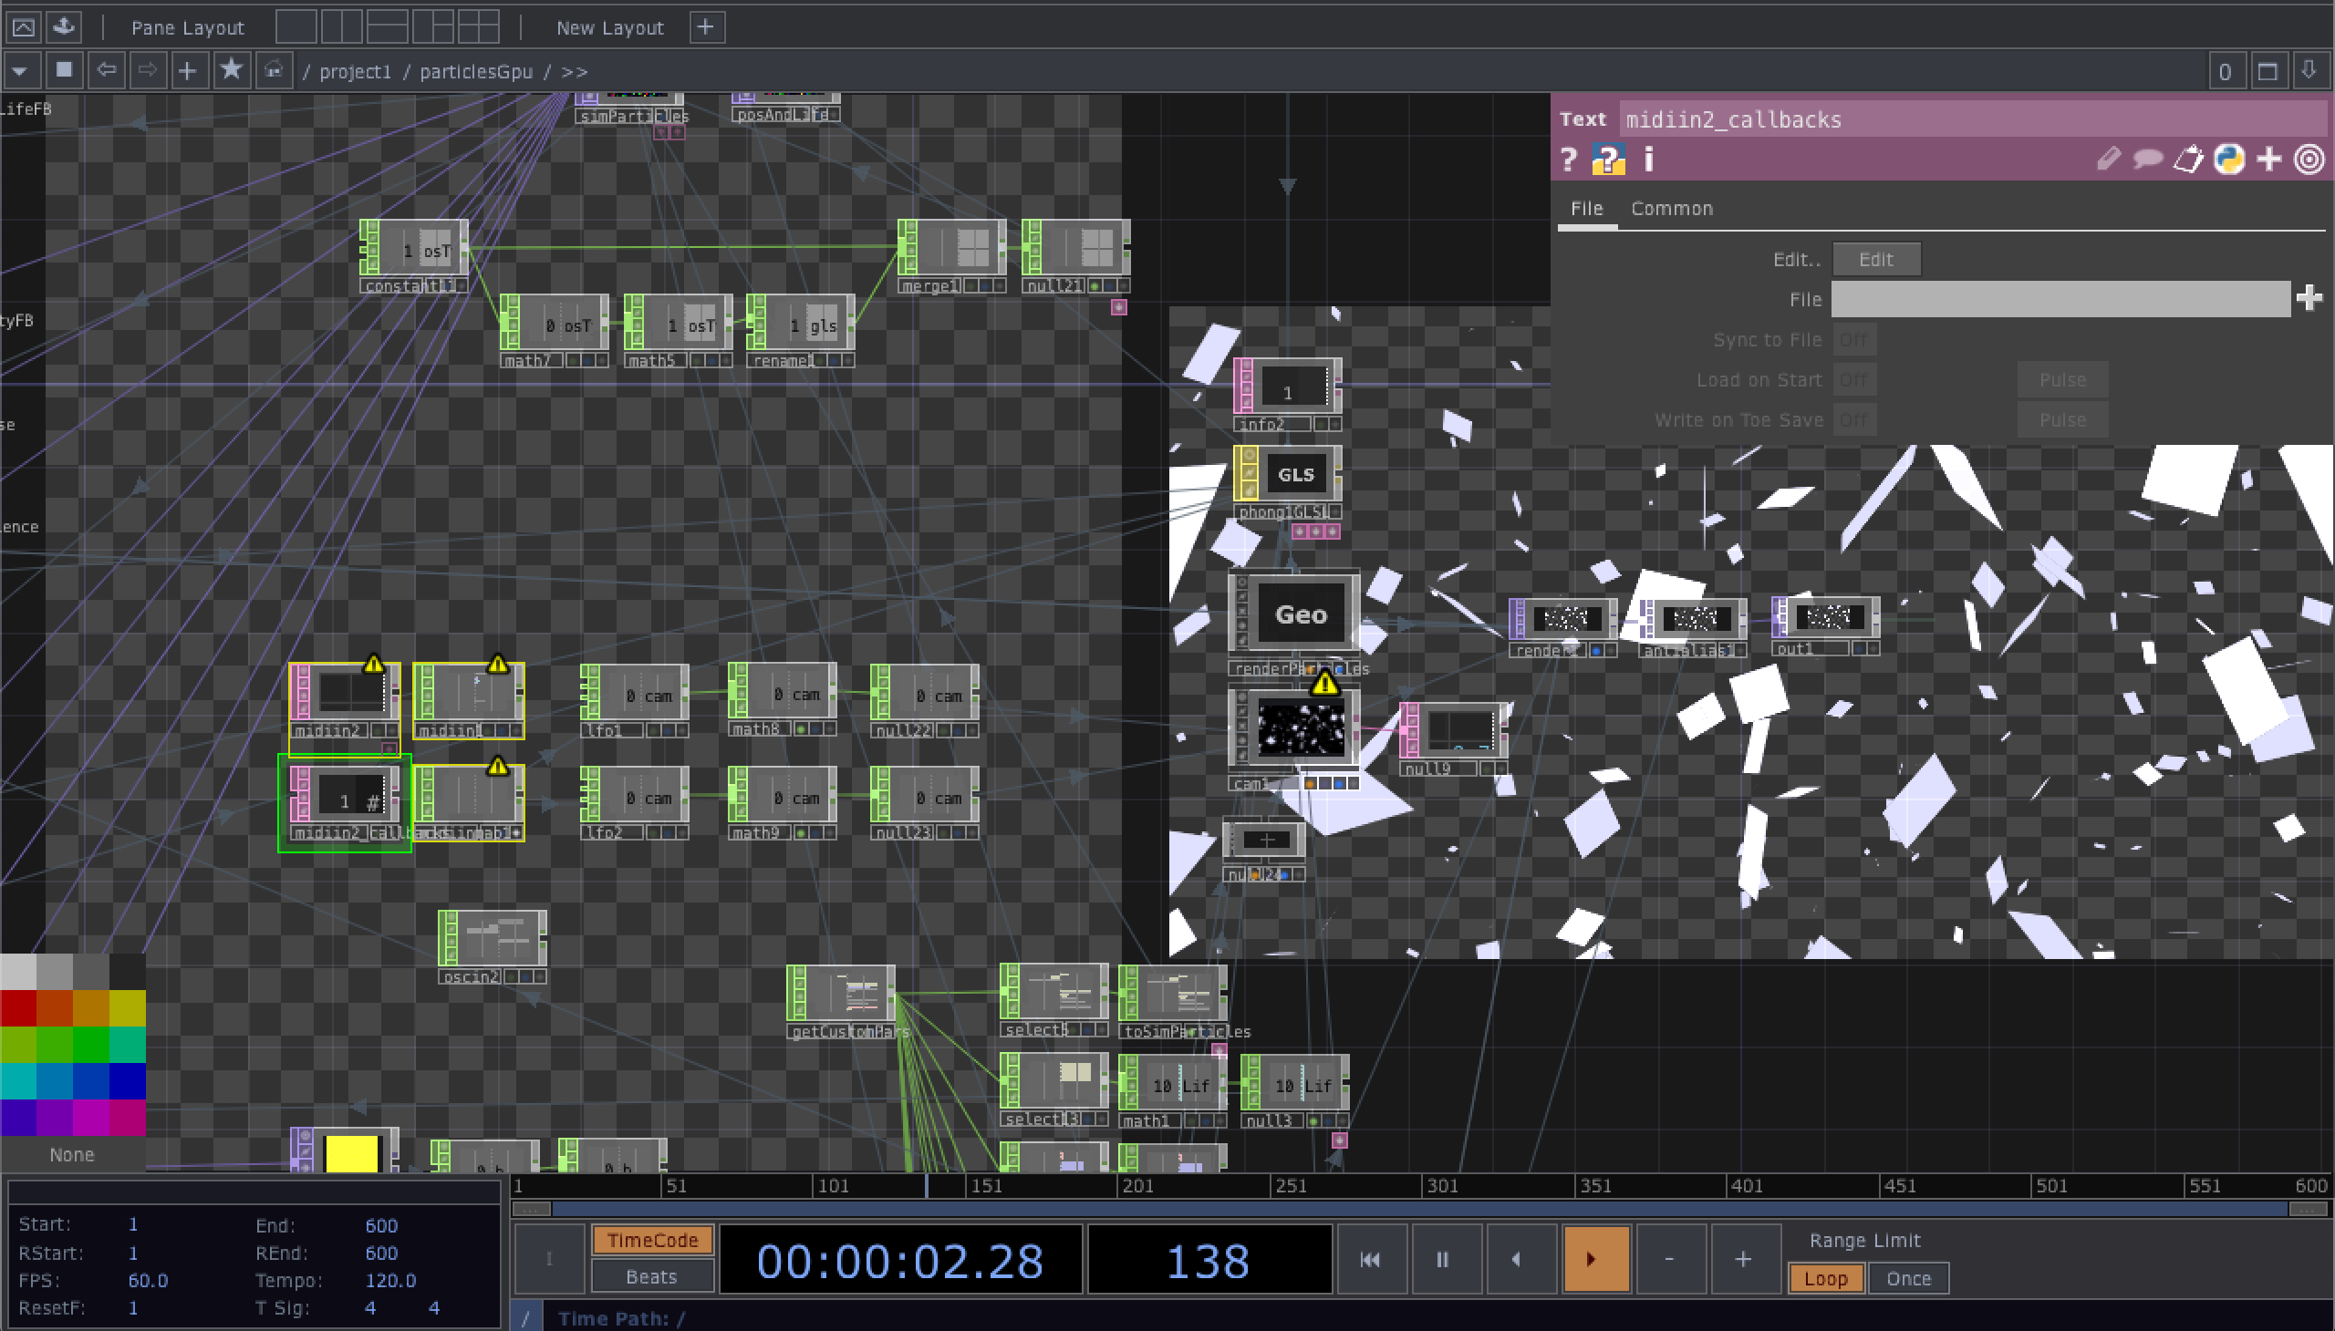Open the pane type dropdown arrow
The height and width of the screenshot is (1331, 2335).
(21, 70)
